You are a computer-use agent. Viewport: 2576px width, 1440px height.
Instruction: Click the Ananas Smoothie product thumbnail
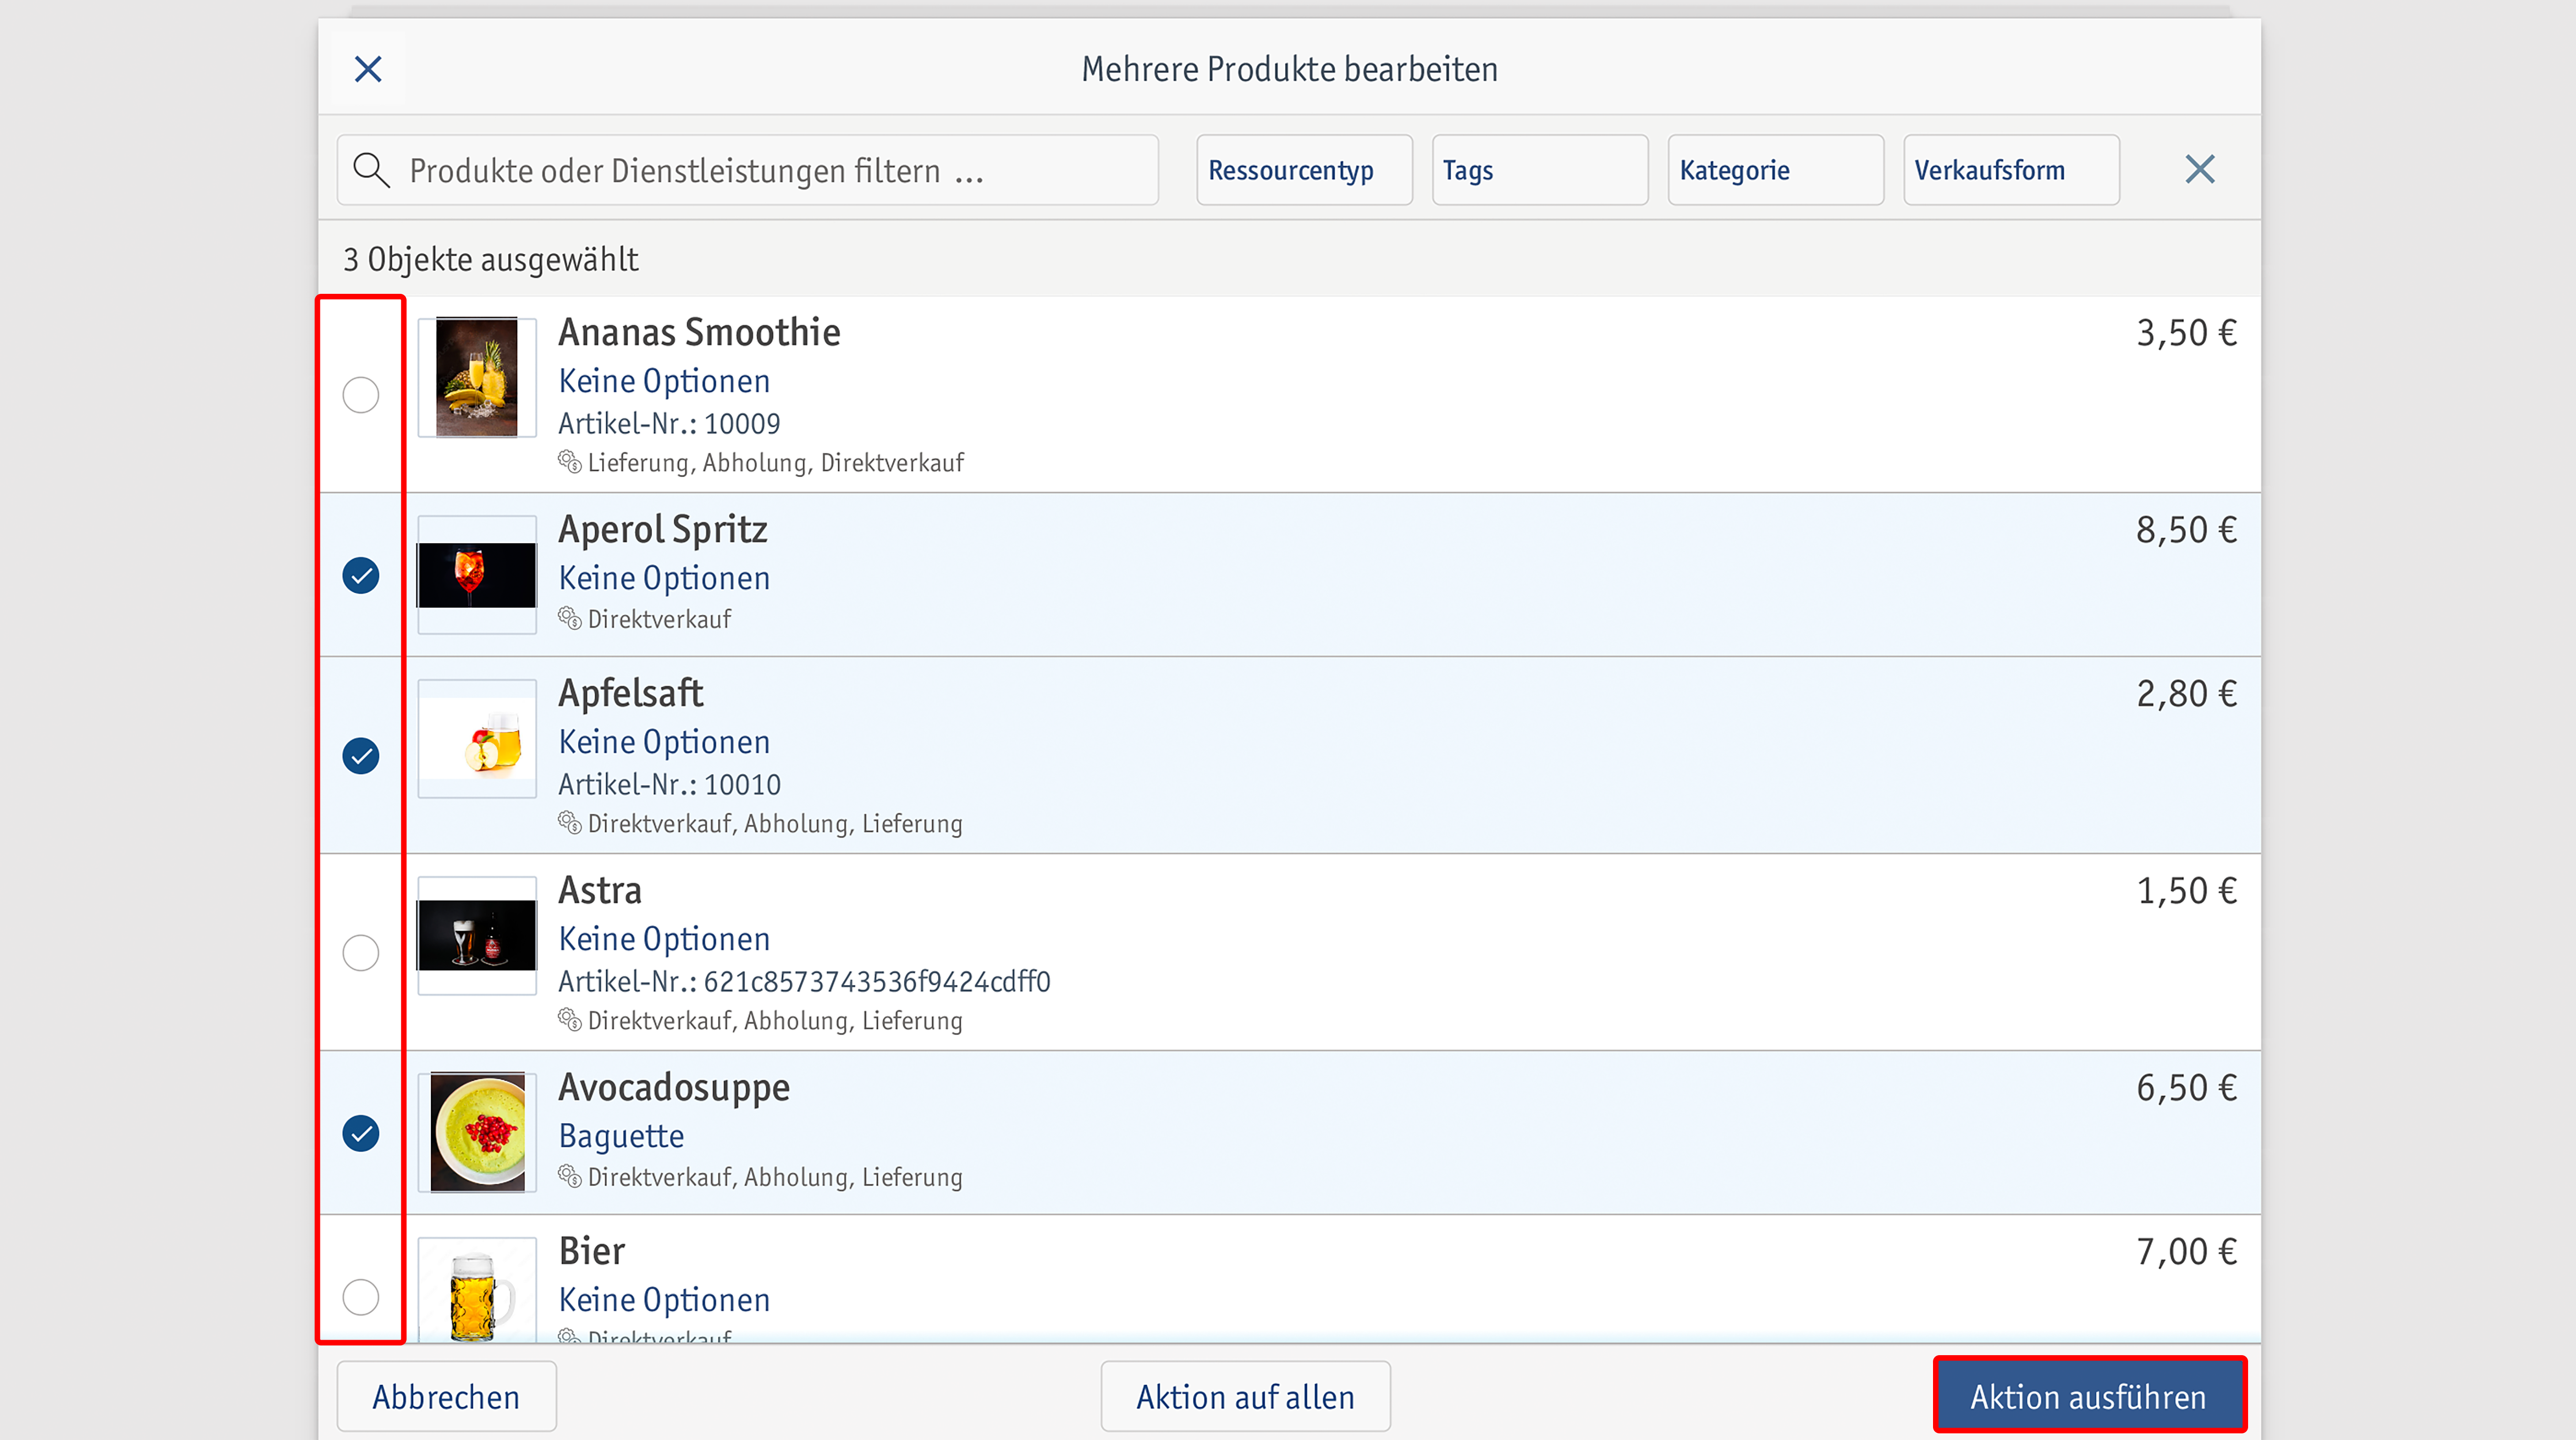click(477, 377)
